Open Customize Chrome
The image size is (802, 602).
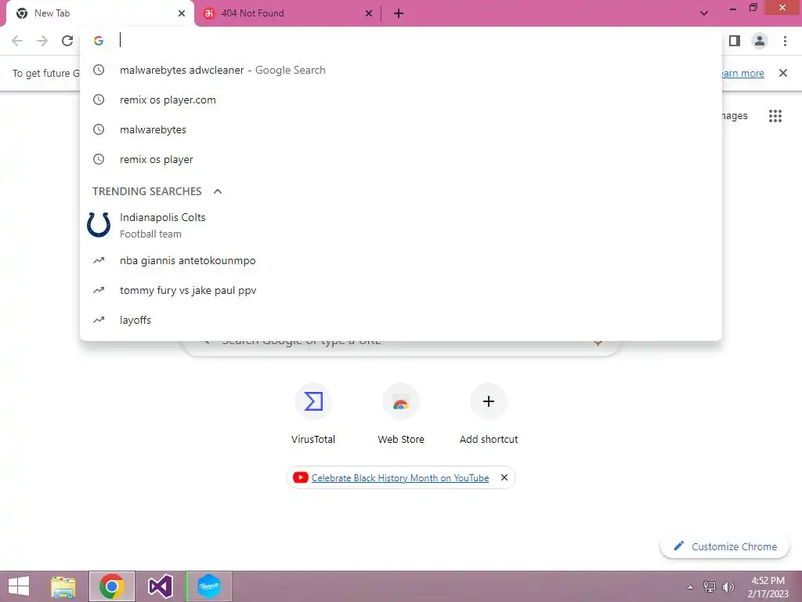click(725, 546)
